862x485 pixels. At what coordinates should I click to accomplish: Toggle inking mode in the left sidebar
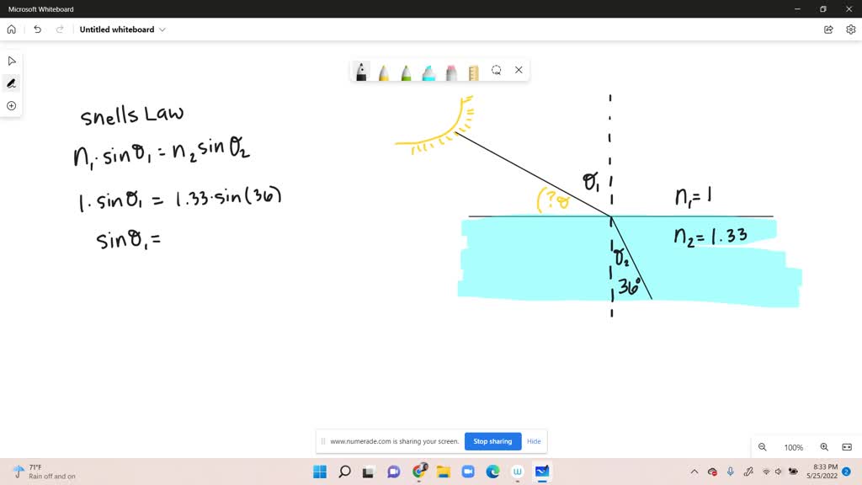coord(11,83)
